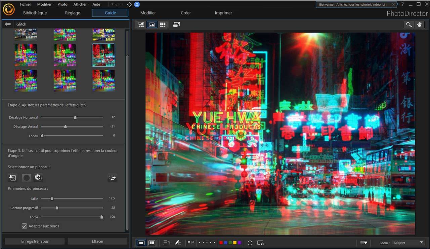Click the Décalage Vertical slider handle
Viewport: 430px width, 249px height.
pyautogui.click(x=66, y=127)
